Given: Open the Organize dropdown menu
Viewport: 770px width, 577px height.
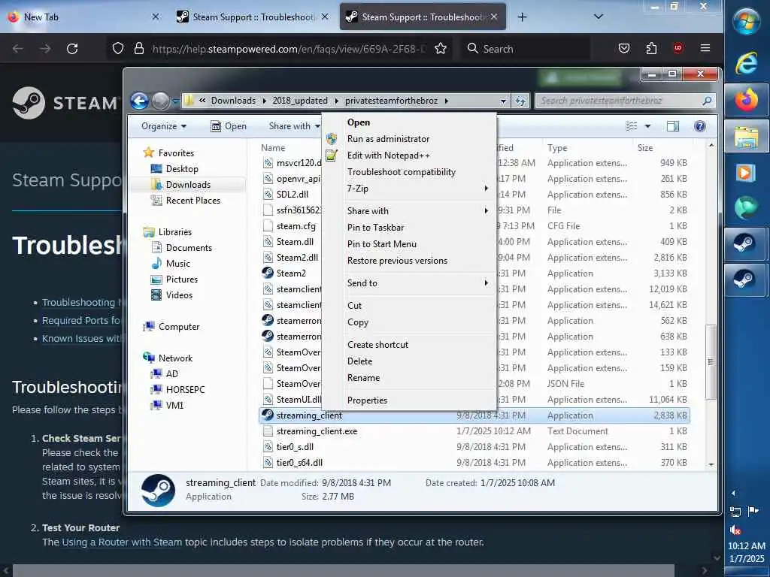Looking at the screenshot, I should click(x=163, y=126).
